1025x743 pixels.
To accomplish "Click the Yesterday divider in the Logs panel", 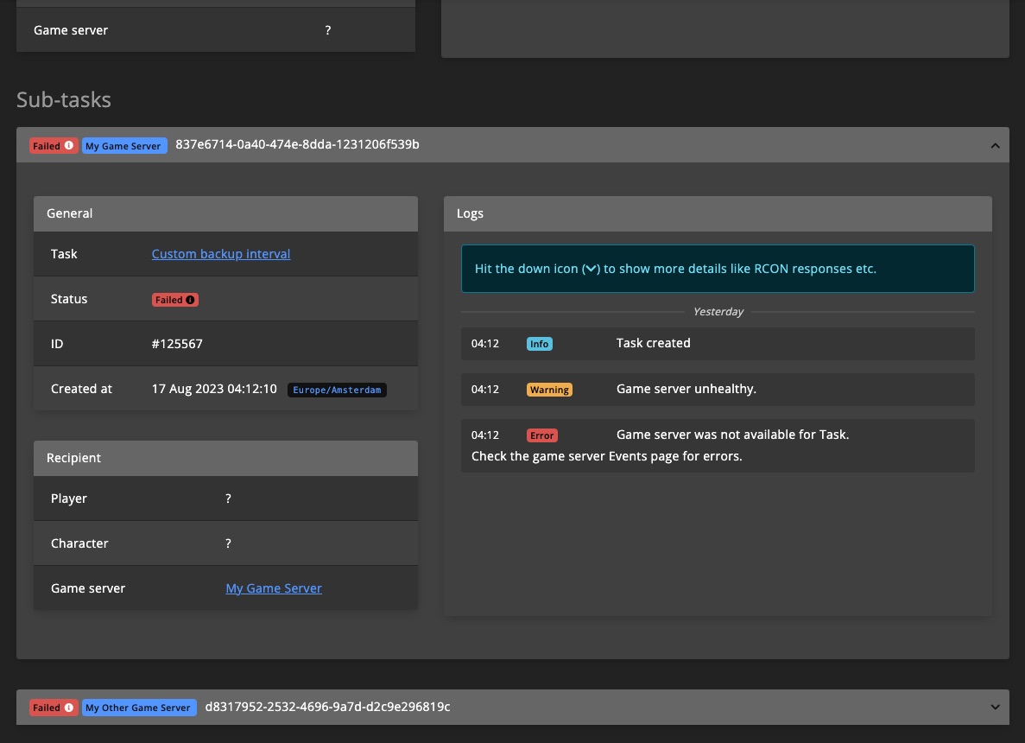I will coord(718,312).
